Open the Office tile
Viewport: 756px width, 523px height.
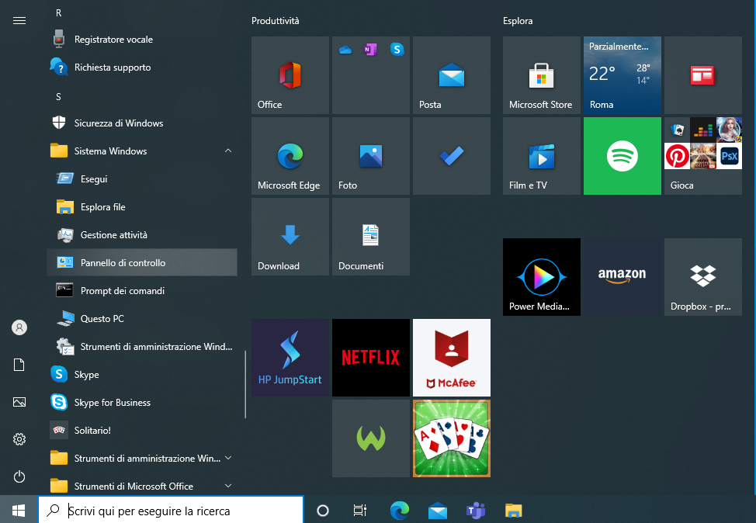pos(290,75)
